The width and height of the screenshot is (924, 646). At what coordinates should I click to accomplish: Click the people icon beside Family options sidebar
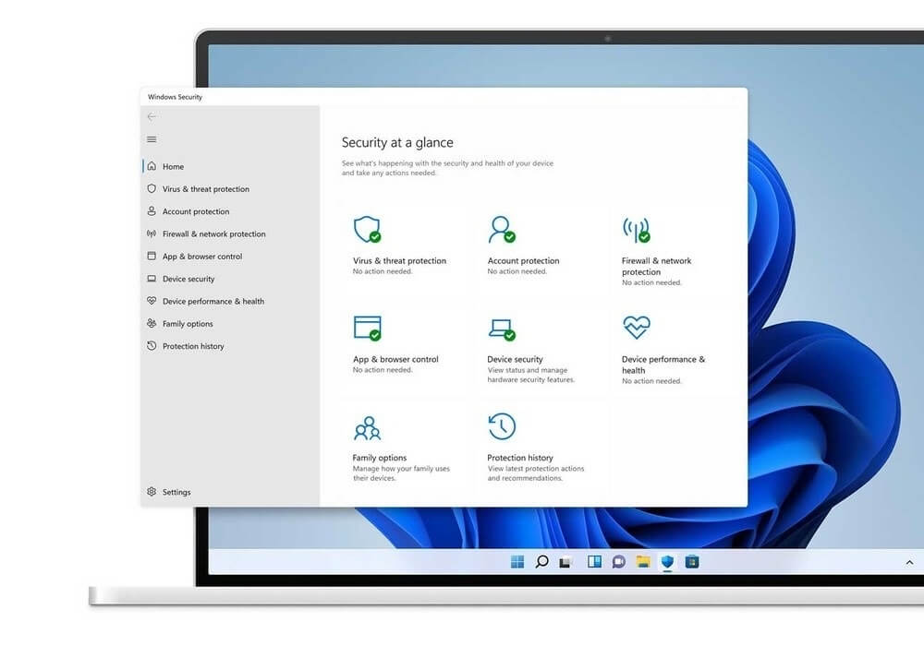(x=152, y=323)
